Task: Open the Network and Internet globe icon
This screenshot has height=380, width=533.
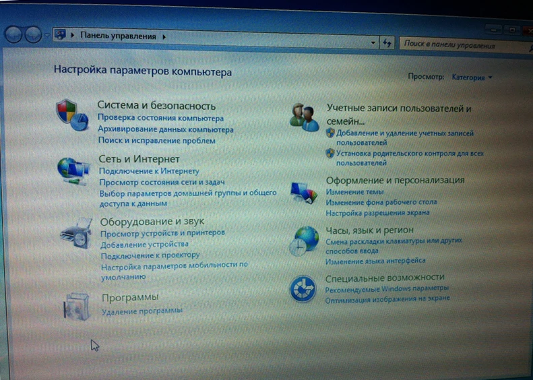Action: point(73,171)
